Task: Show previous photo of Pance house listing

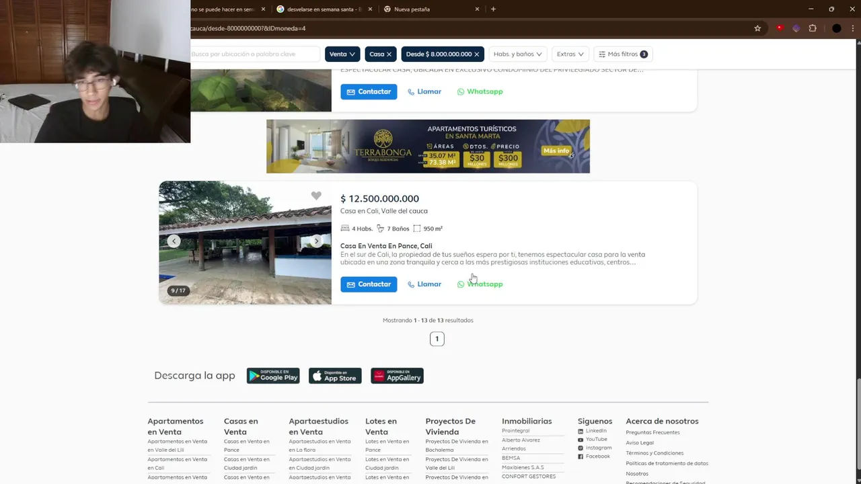Action: 174,241
